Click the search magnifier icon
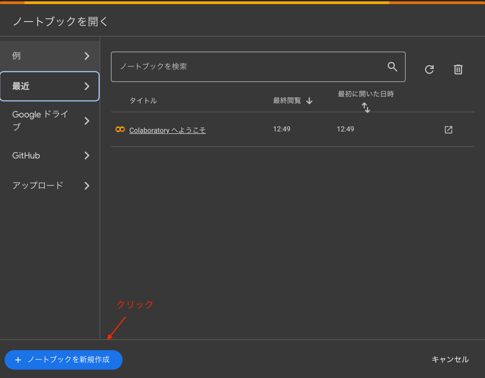This screenshot has height=378, width=485. point(392,66)
